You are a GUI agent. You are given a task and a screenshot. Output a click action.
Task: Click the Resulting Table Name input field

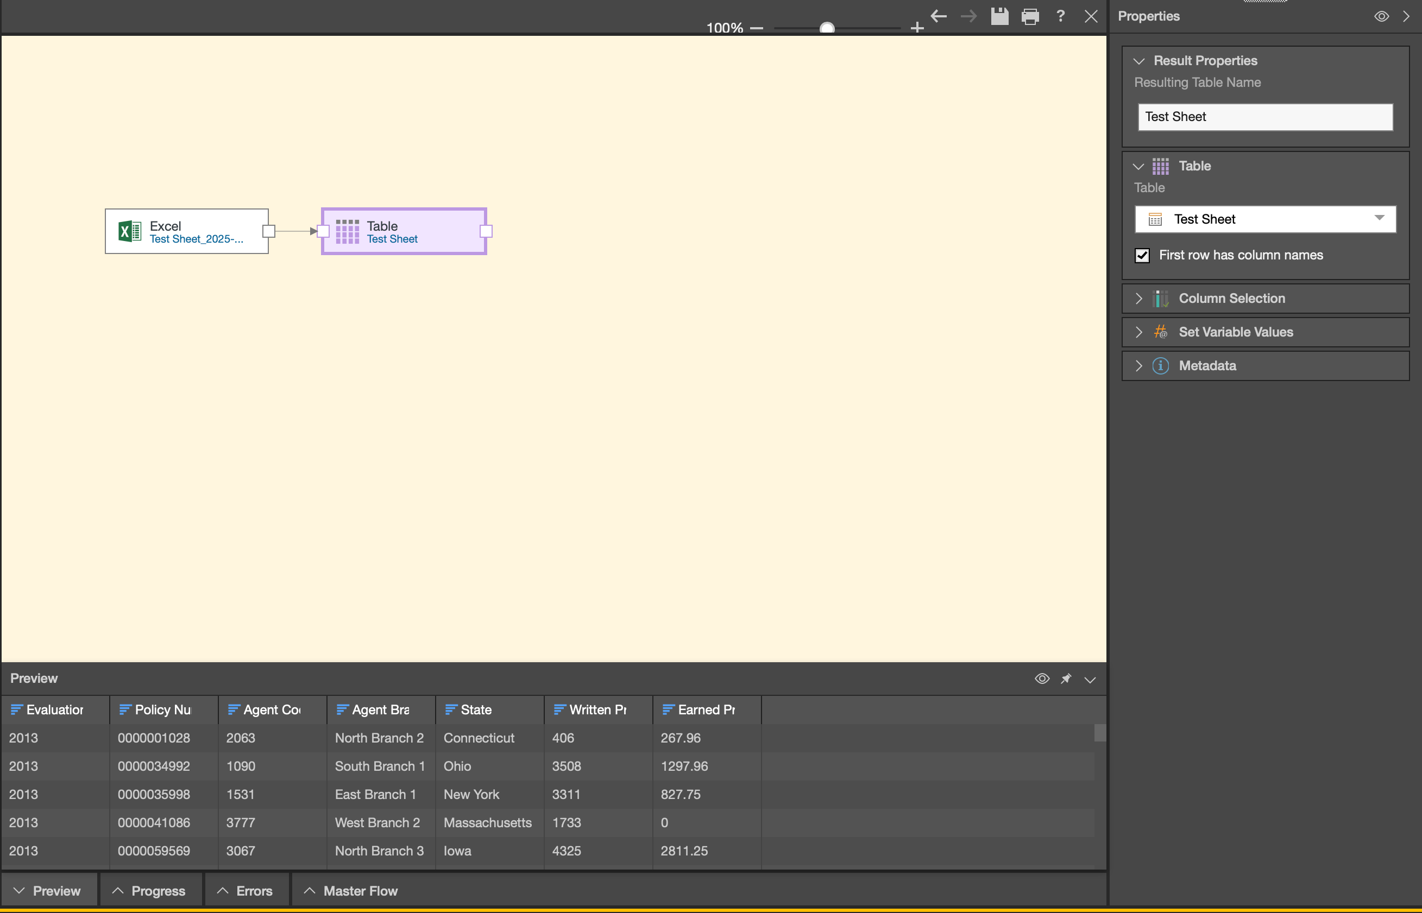[1266, 117]
